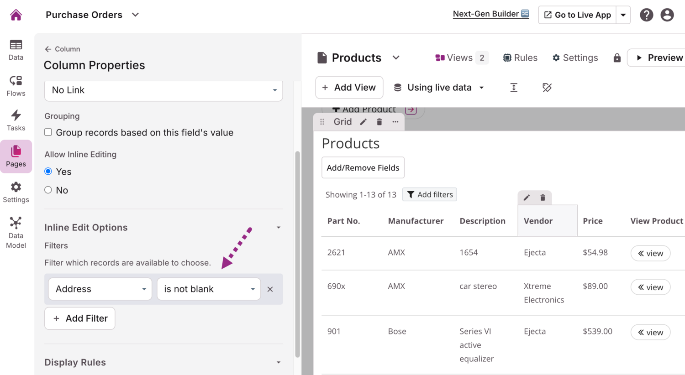Enable grouping records by field value
This screenshot has width=685, height=375.
click(48, 132)
